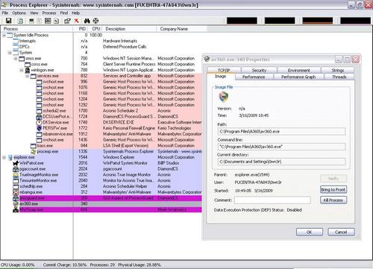The height and width of the screenshot is (269, 373).
Task: Click the pgaccount.exe icon
Action: coord(16,169)
